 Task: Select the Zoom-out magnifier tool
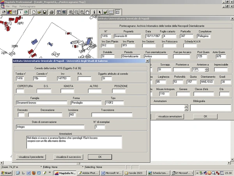click(x=76, y=12)
